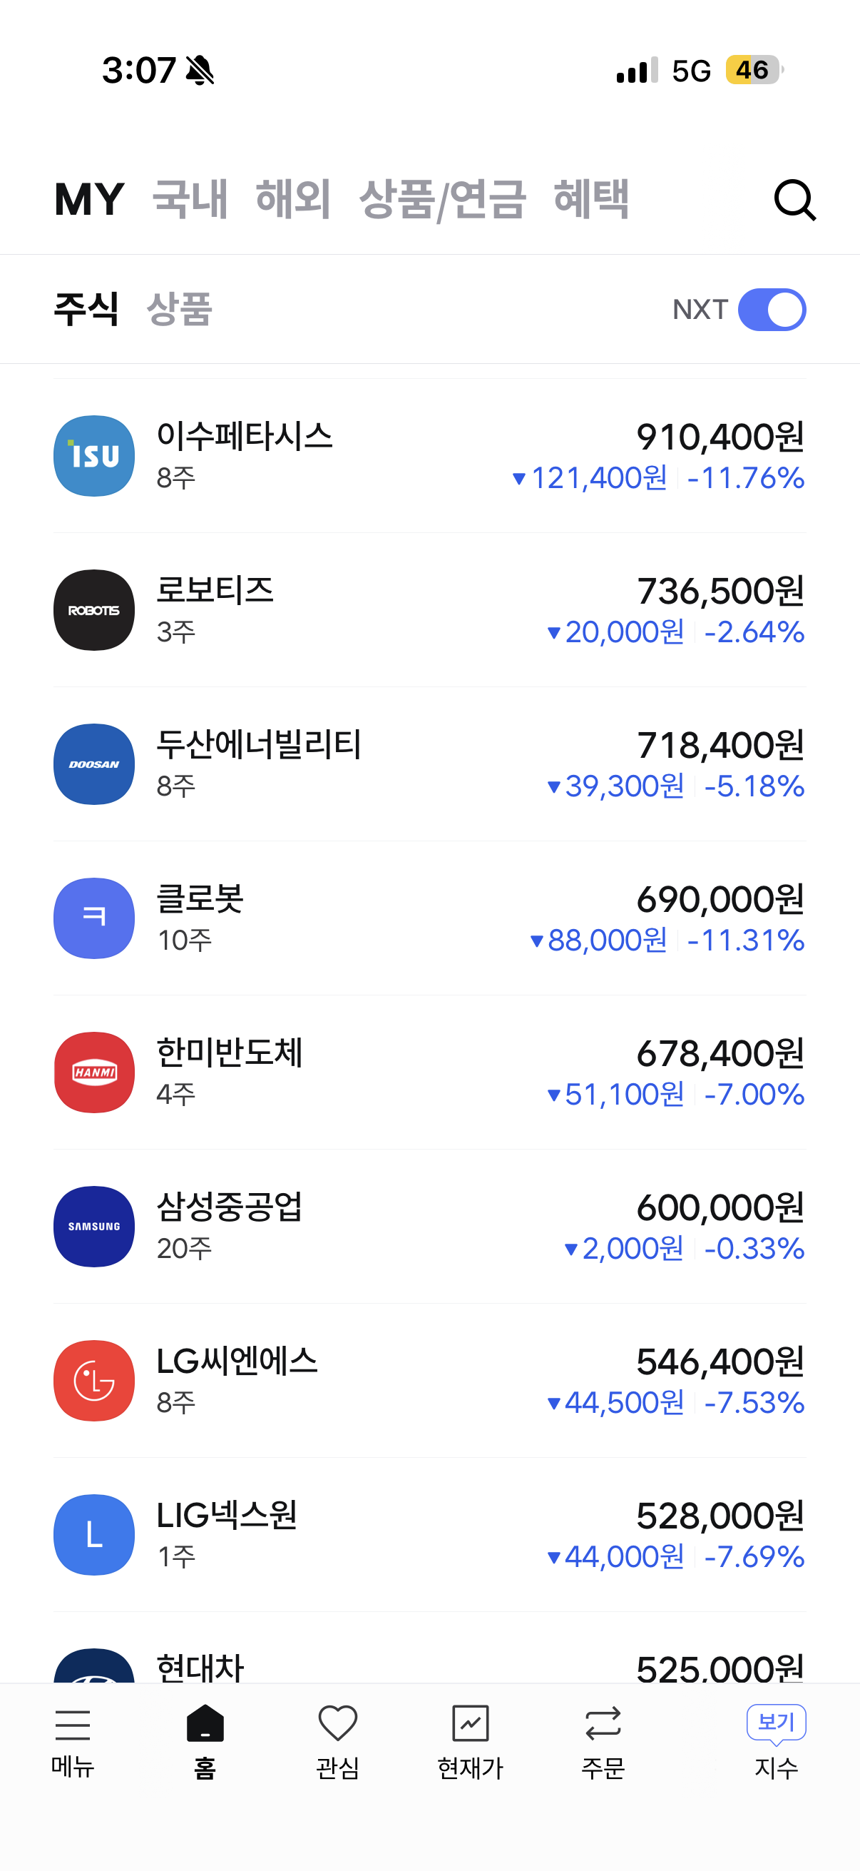Tap the 한미반도체 HANMI logo
Viewport: 860px width, 1871px height.
pyautogui.click(x=94, y=1072)
